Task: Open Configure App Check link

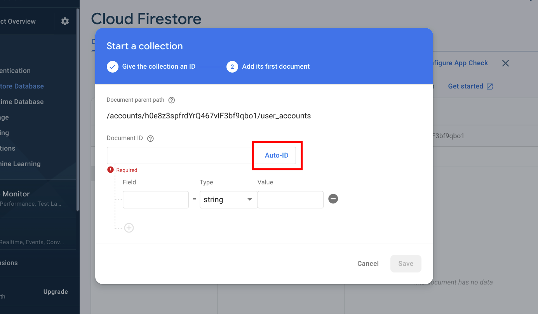Action: pyautogui.click(x=460, y=63)
